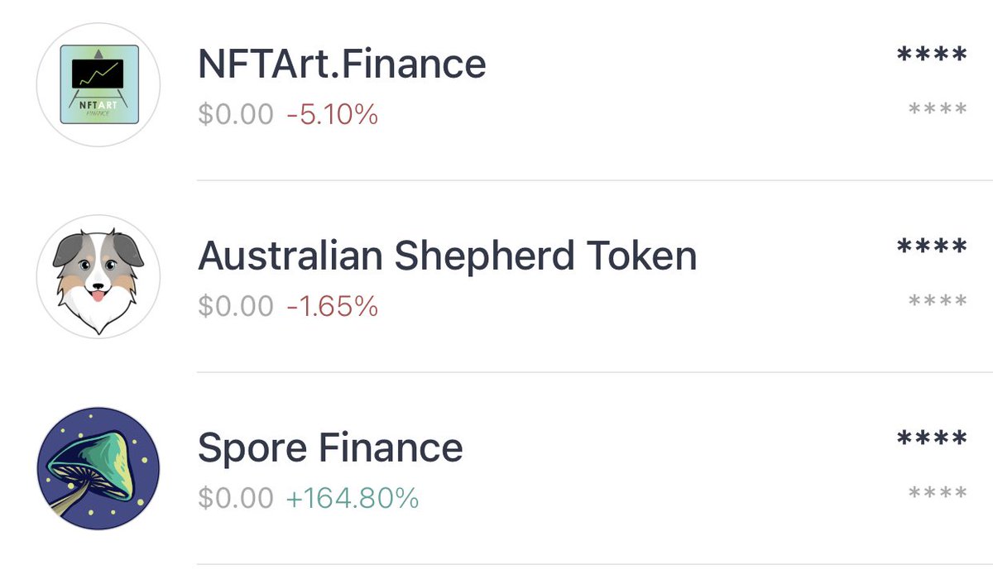Show the masked grey fiat value for NFTArt.Finance
993x579 pixels.
click(938, 110)
